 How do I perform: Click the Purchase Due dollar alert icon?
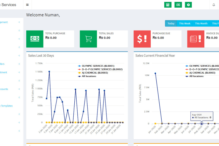[142, 39]
